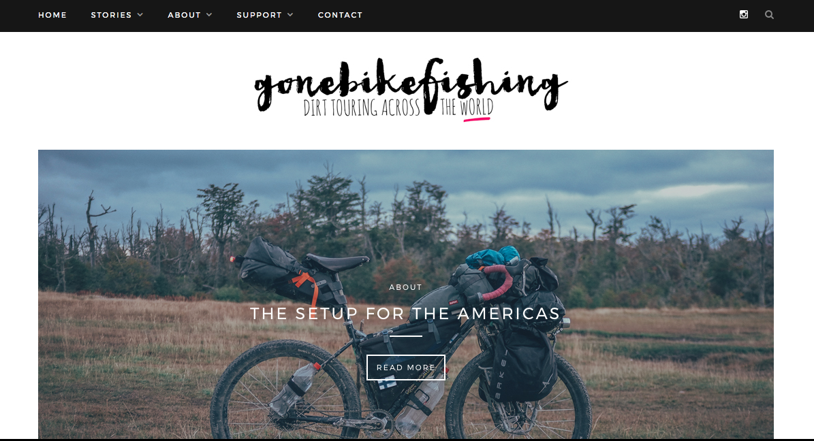Click the Read More button
Image resolution: width=814 pixels, height=441 pixels.
click(x=406, y=367)
